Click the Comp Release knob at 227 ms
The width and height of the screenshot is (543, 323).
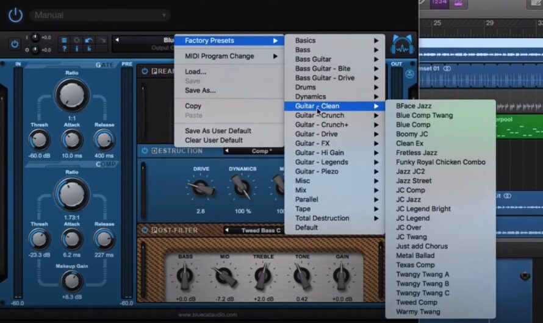pyautogui.click(x=104, y=240)
